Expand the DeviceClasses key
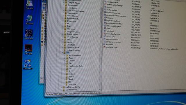186x105 pixels. [63, 16]
